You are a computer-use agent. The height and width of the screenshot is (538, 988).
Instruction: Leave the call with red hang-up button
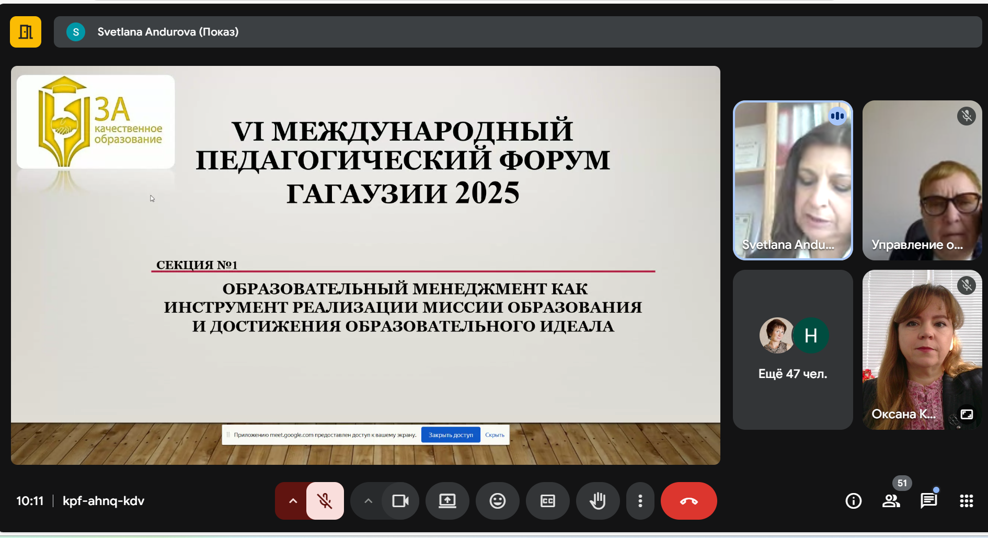(688, 501)
